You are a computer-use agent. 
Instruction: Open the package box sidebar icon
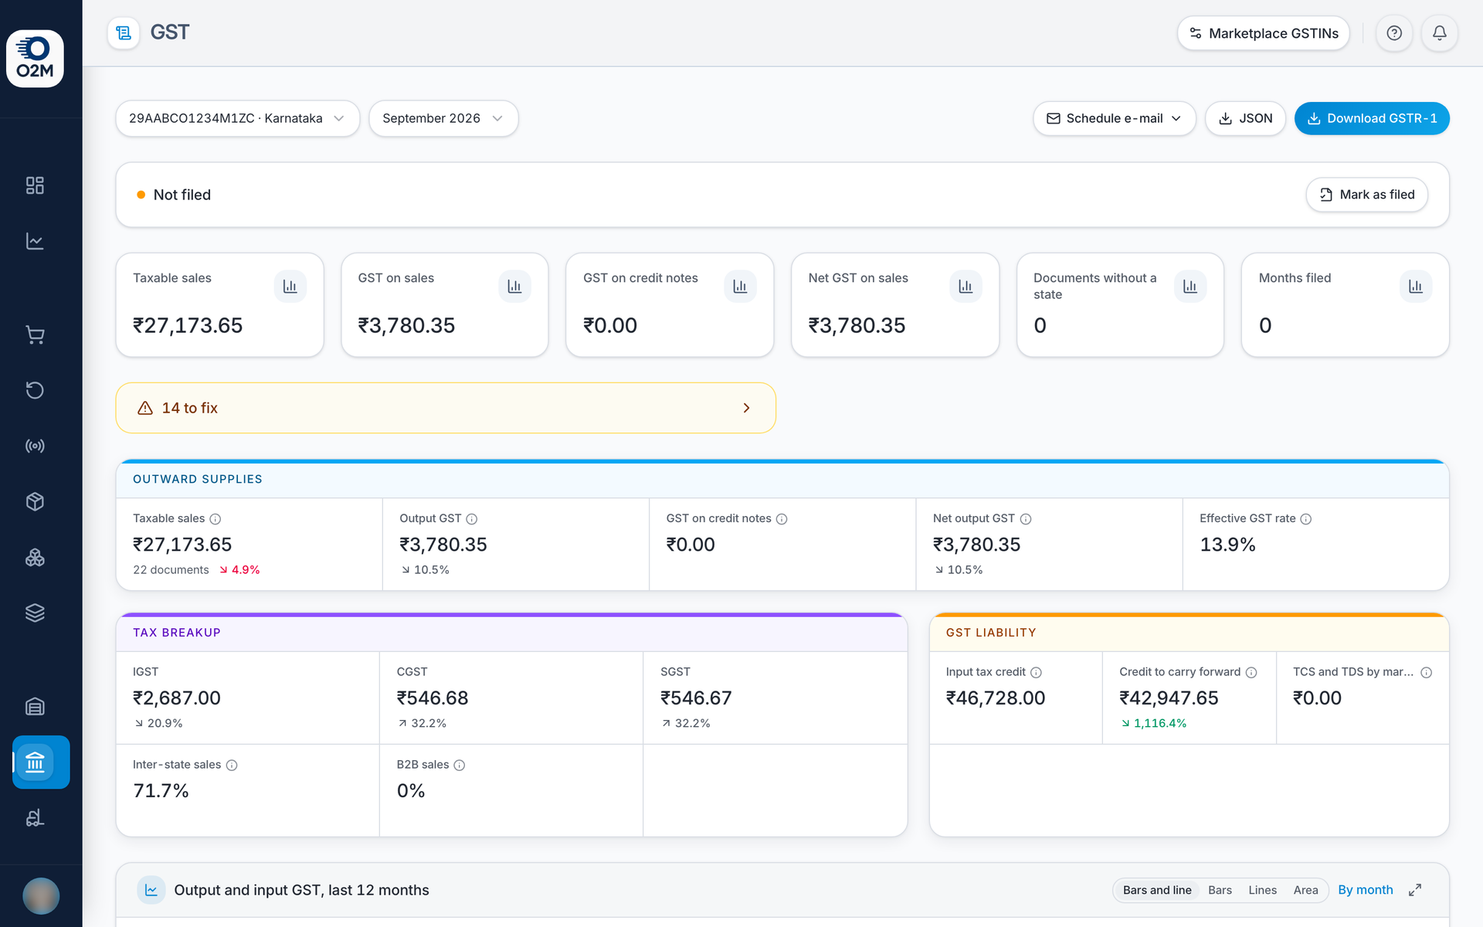click(35, 501)
